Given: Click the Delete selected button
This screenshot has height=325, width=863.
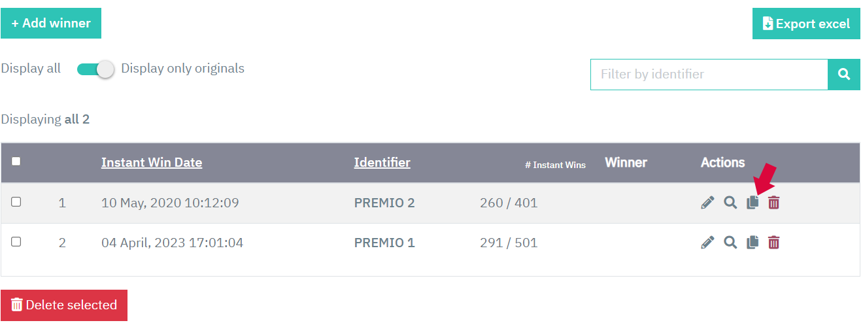Looking at the screenshot, I should tap(64, 305).
